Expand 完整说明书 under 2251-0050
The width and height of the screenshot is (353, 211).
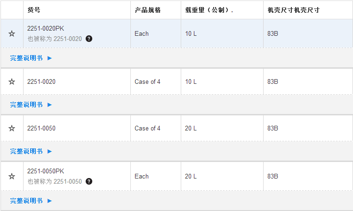click(x=31, y=151)
